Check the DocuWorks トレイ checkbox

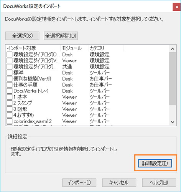[x=10, y=91]
